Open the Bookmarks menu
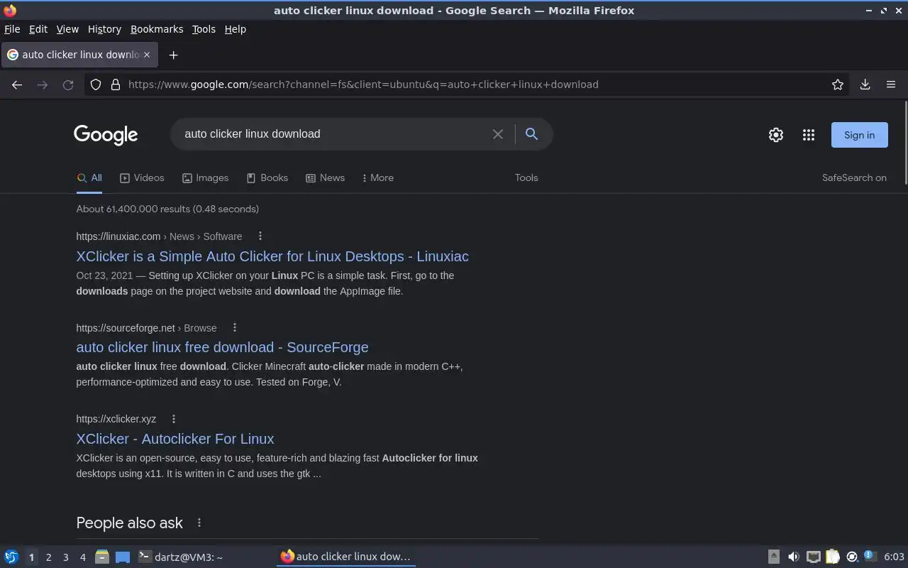 [x=157, y=29]
